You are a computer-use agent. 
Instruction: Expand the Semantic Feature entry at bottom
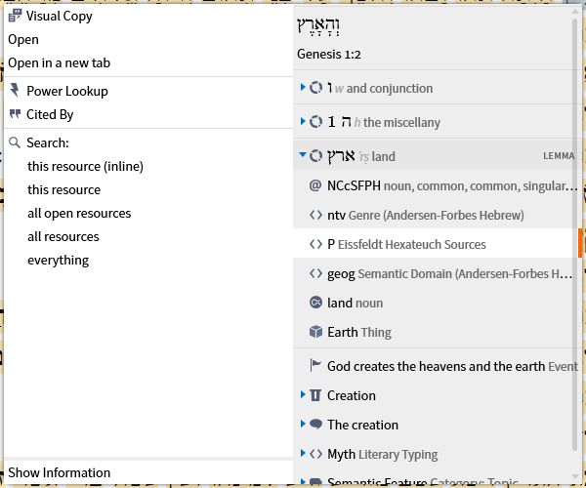click(x=303, y=481)
